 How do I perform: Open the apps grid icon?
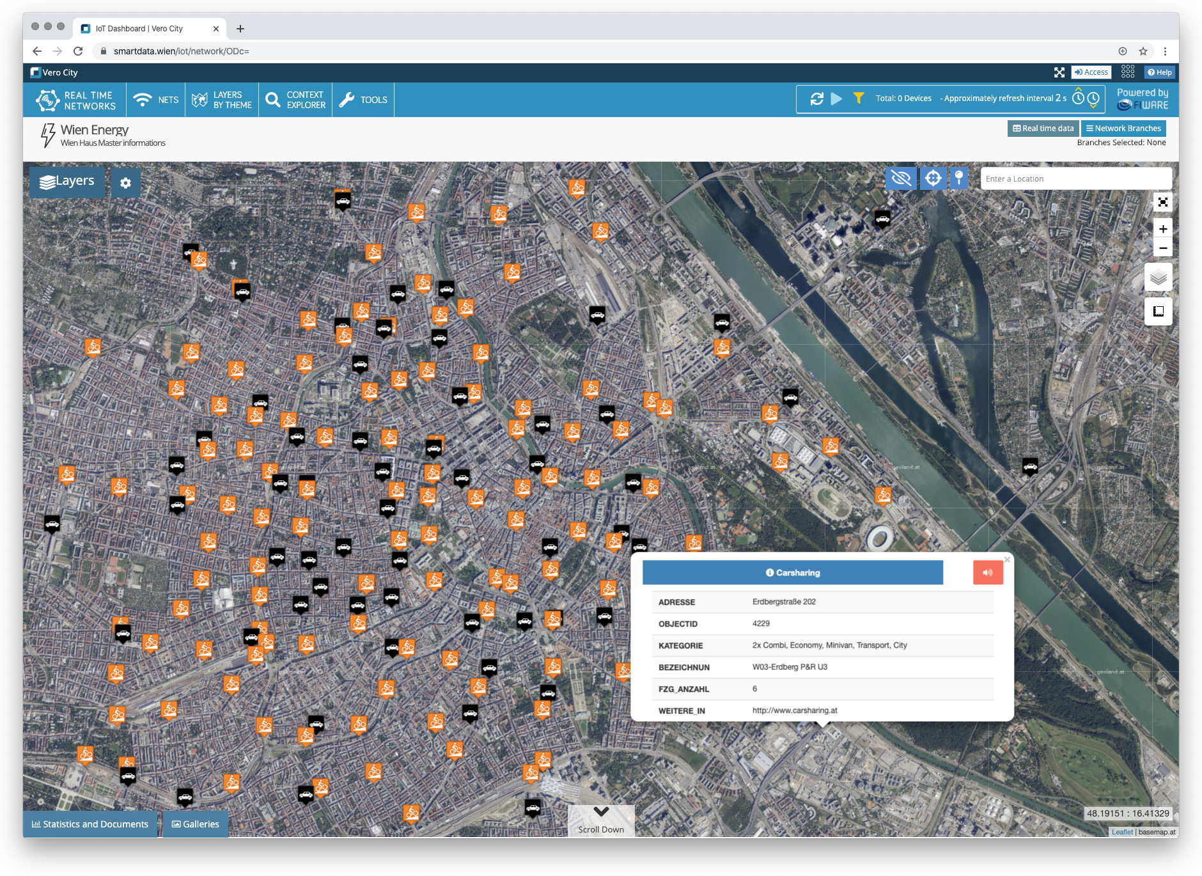(1128, 72)
